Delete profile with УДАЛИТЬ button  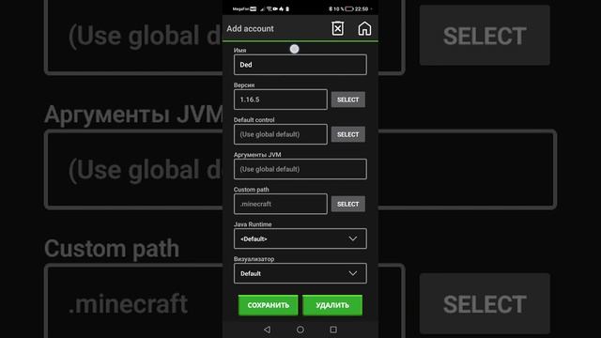(x=332, y=305)
